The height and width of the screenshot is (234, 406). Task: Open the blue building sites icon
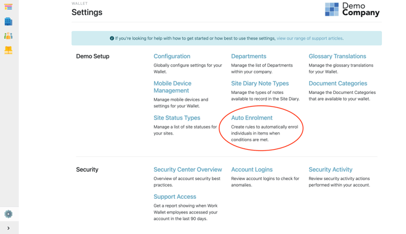click(x=8, y=21)
